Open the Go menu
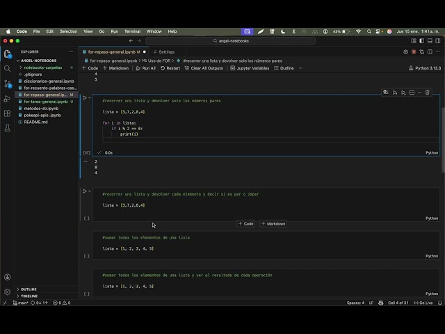 pyautogui.click(x=102, y=31)
